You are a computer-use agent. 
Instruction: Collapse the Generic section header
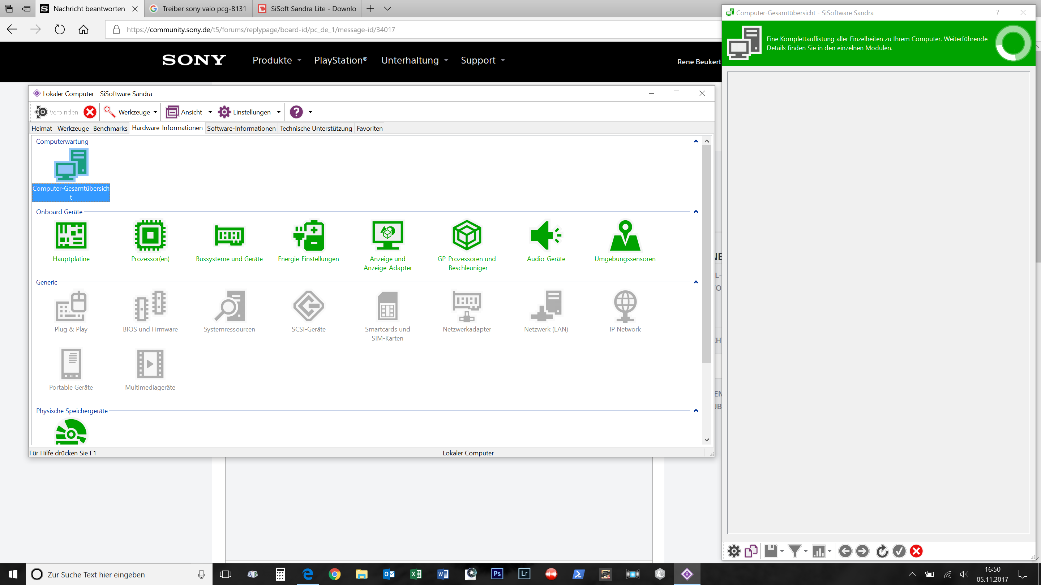(x=696, y=282)
